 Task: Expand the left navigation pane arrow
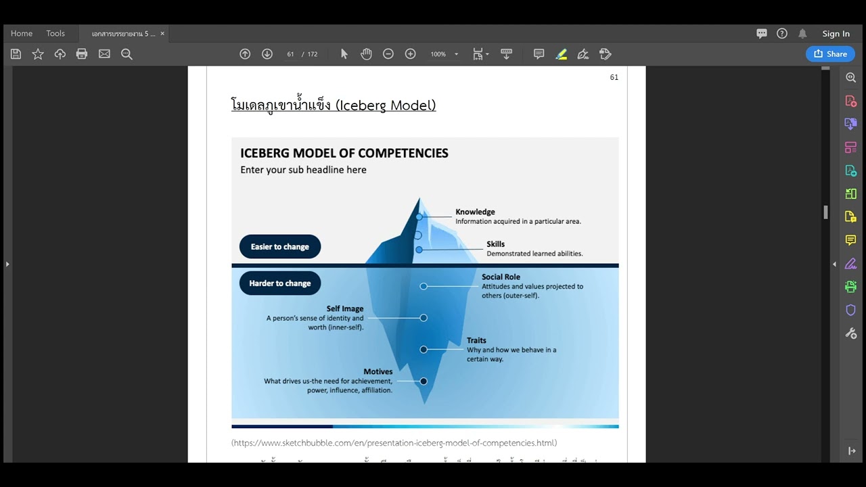(x=7, y=264)
